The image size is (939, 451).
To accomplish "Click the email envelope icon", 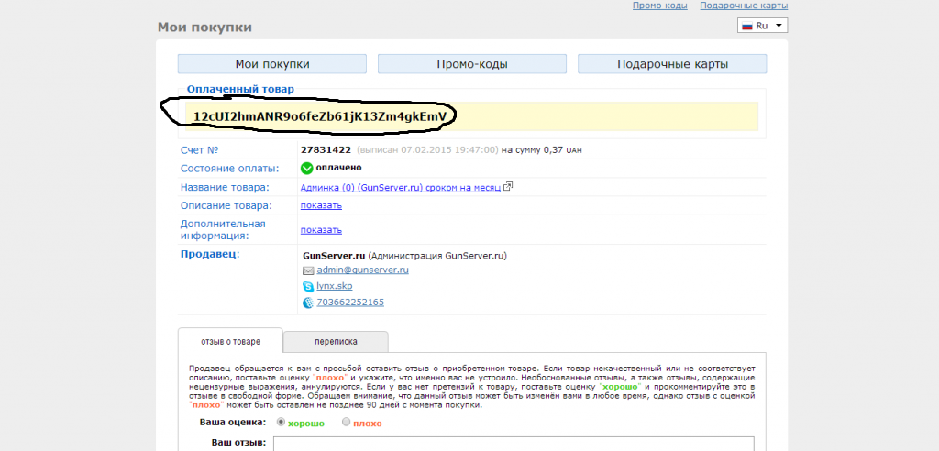I will [308, 270].
